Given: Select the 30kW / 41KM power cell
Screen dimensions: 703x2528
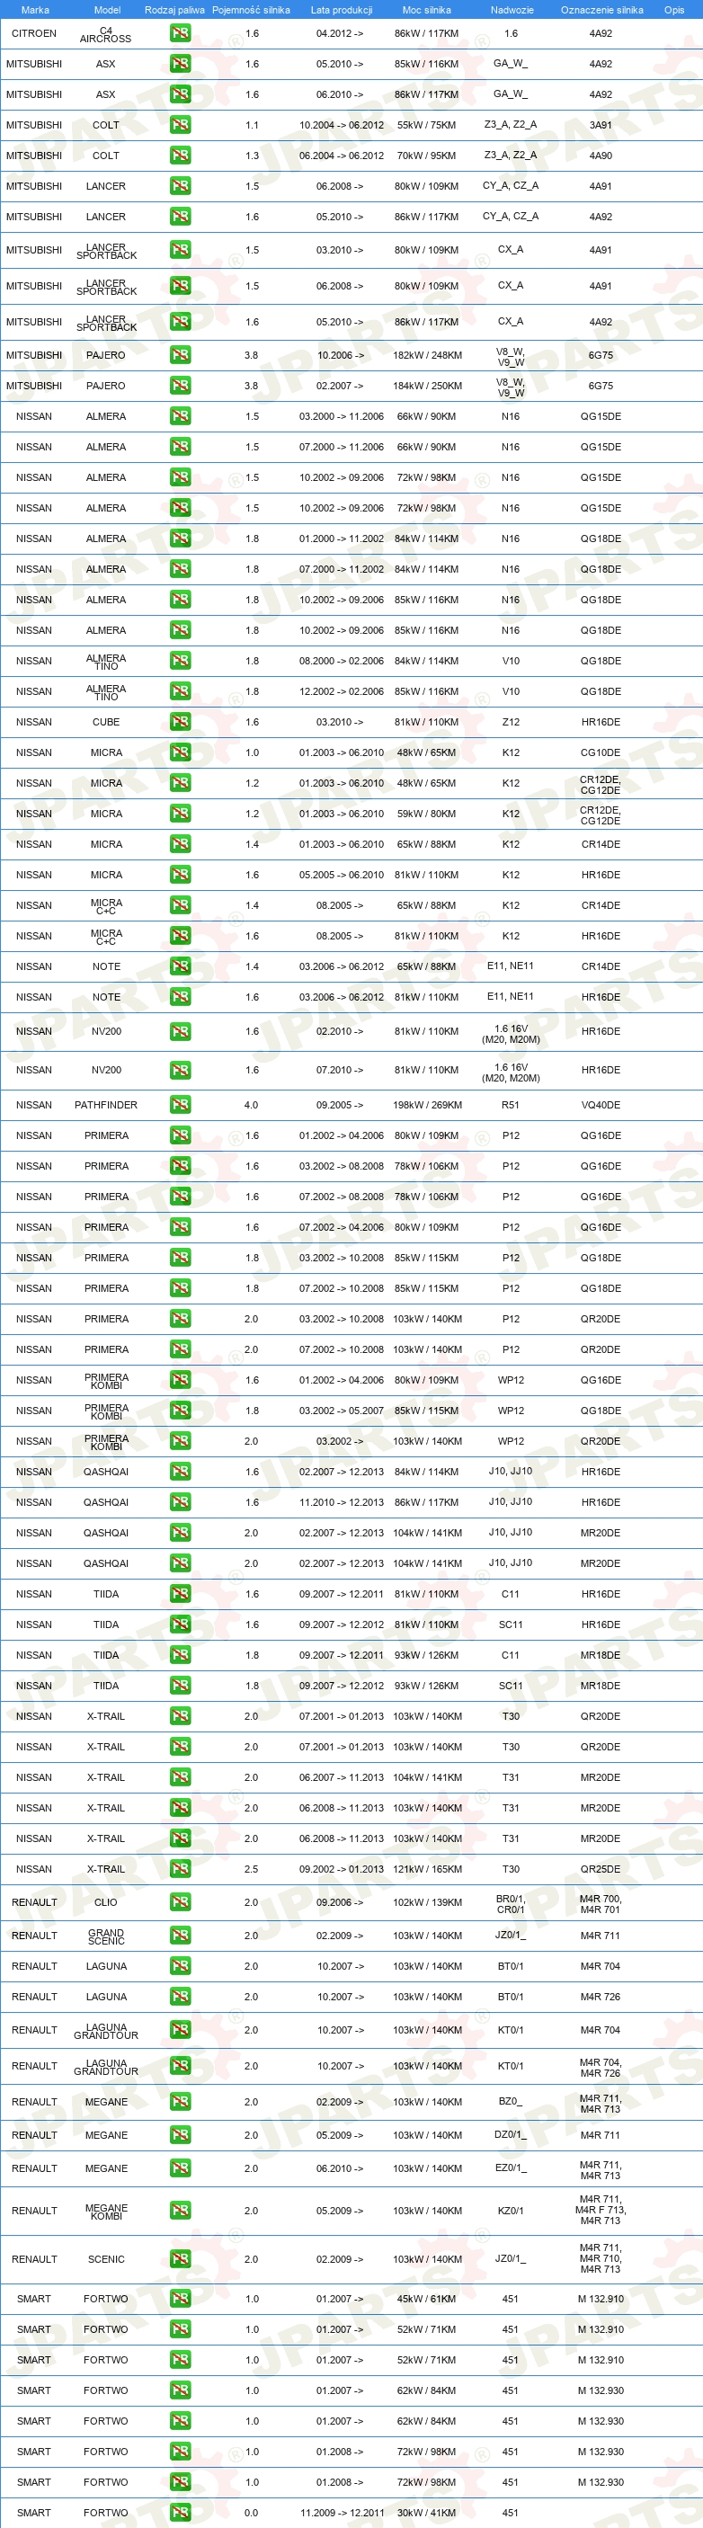Looking at the screenshot, I should point(427,2513).
